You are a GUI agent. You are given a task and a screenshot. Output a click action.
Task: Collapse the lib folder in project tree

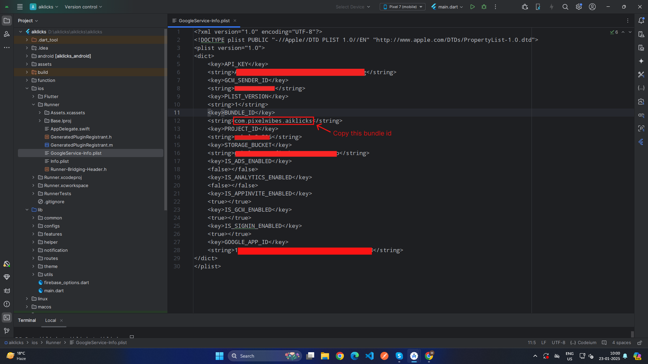pos(27,210)
